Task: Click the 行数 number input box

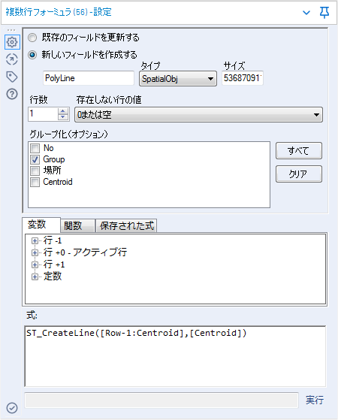Action: (x=43, y=114)
